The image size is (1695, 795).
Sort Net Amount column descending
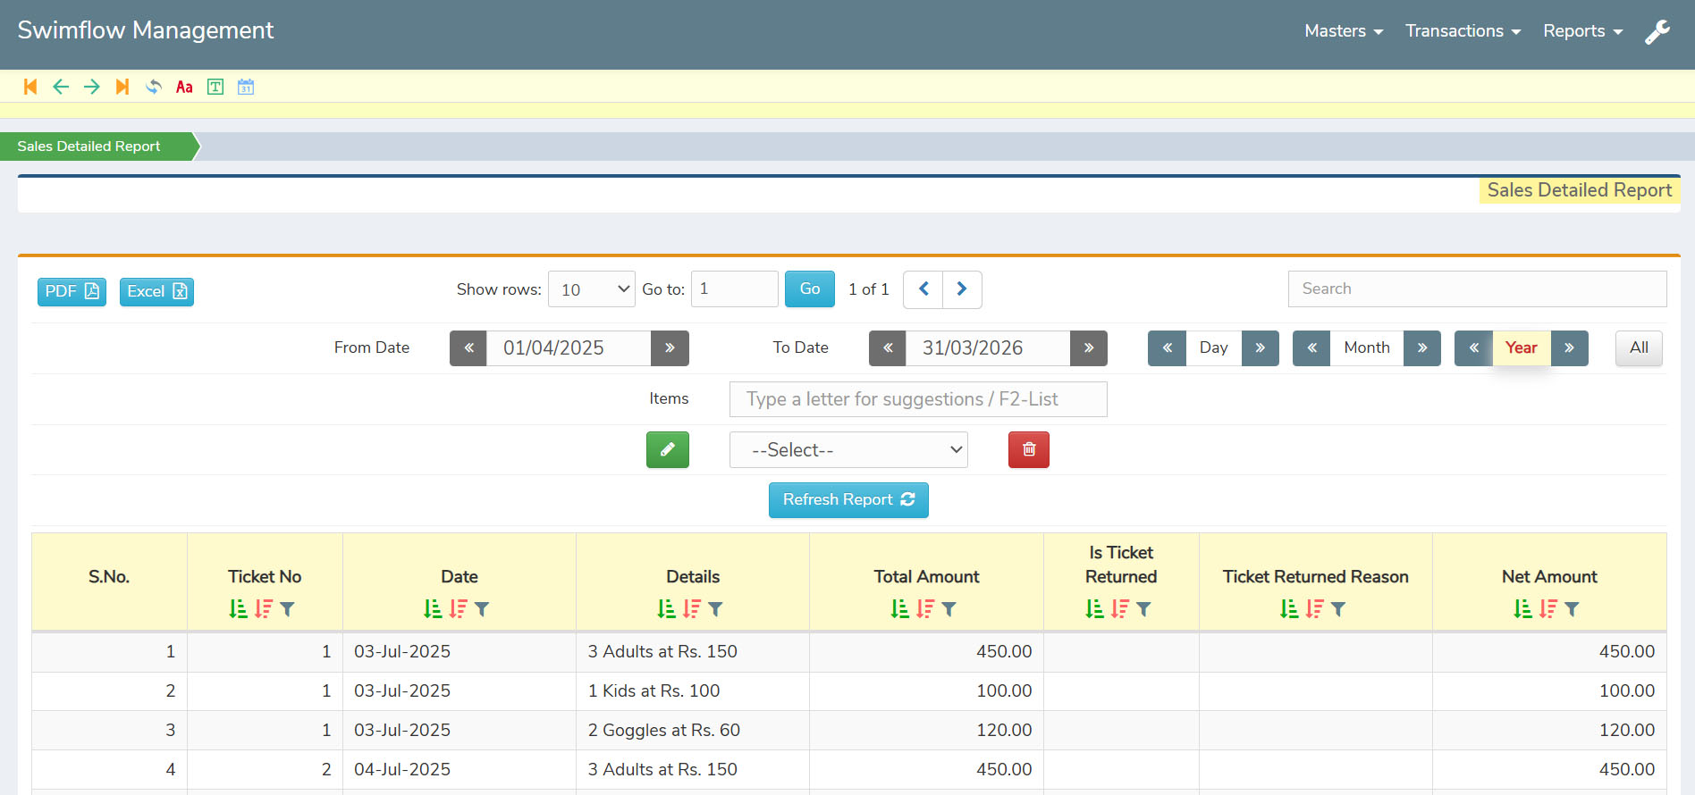click(x=1547, y=609)
